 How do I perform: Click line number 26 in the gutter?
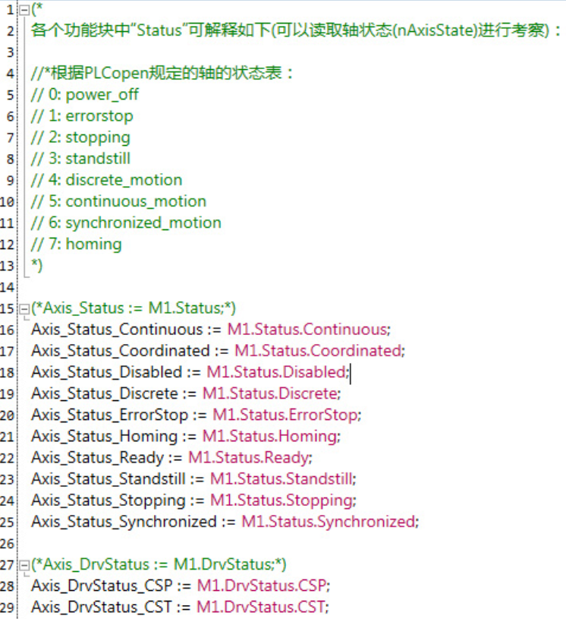pyautogui.click(x=8, y=544)
